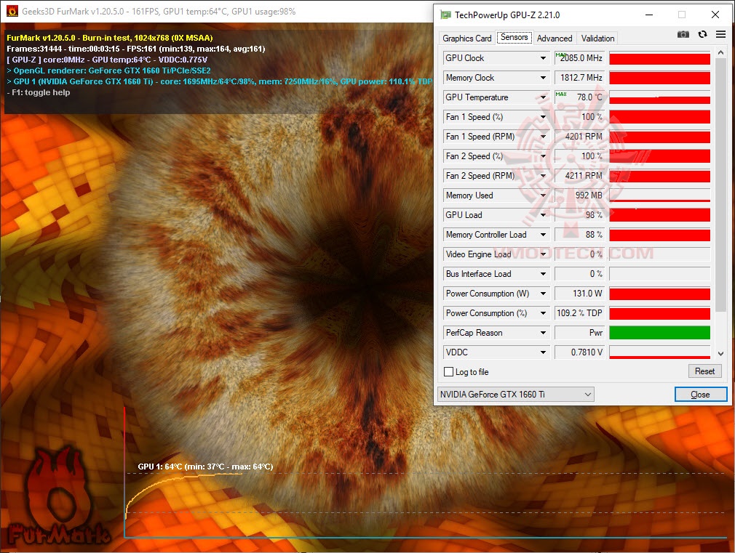Screen dimensions: 735x553
Task: Click the Memory Used value 992 MB
Action: (x=579, y=195)
